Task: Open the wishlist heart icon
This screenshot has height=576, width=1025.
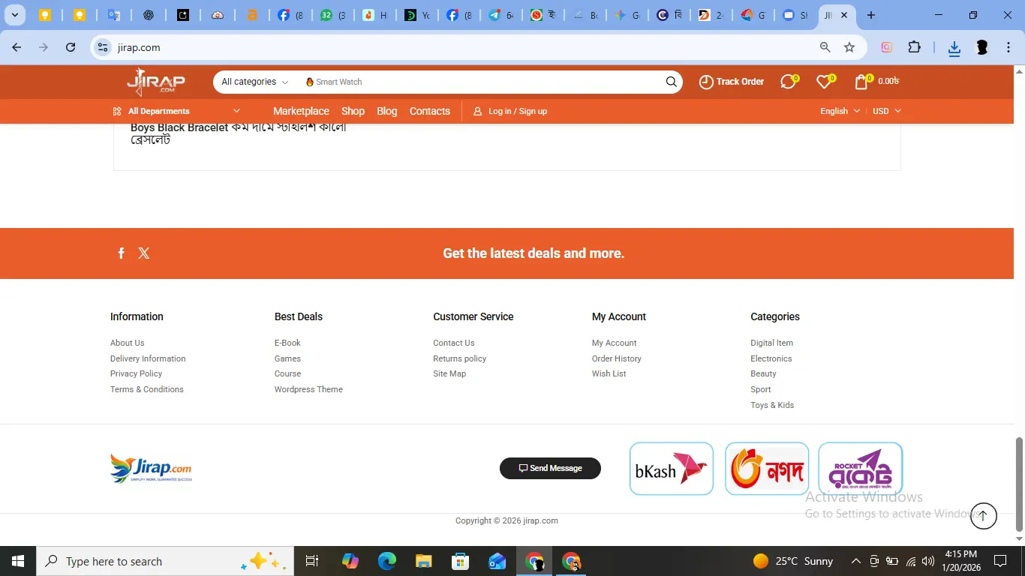Action: [x=824, y=82]
